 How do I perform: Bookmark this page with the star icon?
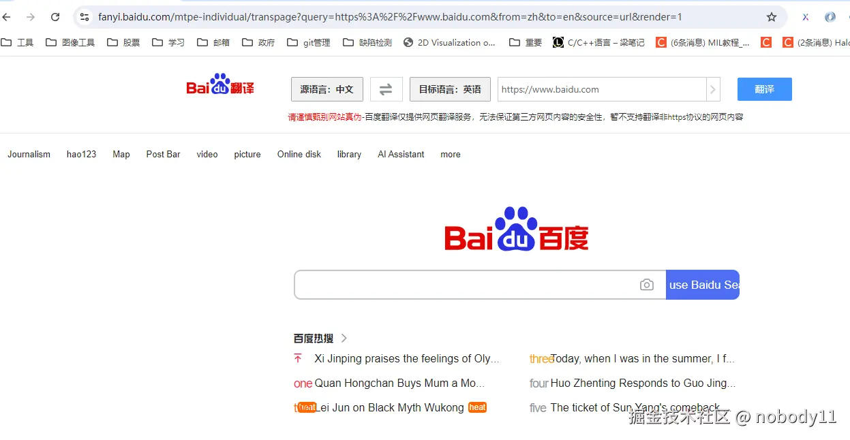pyautogui.click(x=772, y=17)
